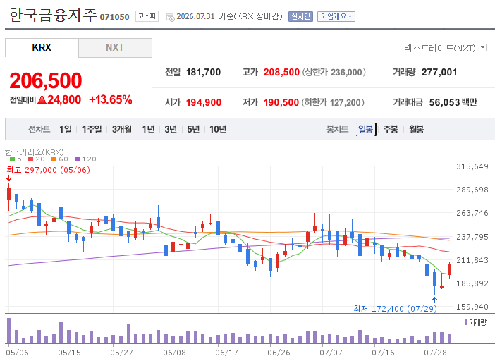495x361 pixels.
Task: Click the 06/17 date axis label
Action: click(x=226, y=353)
